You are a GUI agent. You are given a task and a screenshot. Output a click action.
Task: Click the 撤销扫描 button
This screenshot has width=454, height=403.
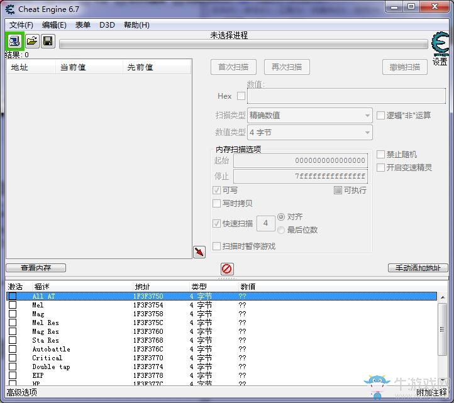coord(405,67)
